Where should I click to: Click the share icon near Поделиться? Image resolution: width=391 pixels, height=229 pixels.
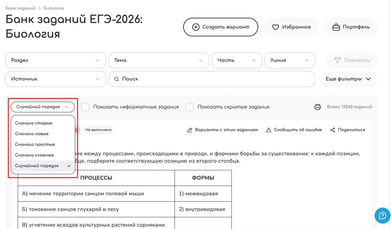coord(333,130)
